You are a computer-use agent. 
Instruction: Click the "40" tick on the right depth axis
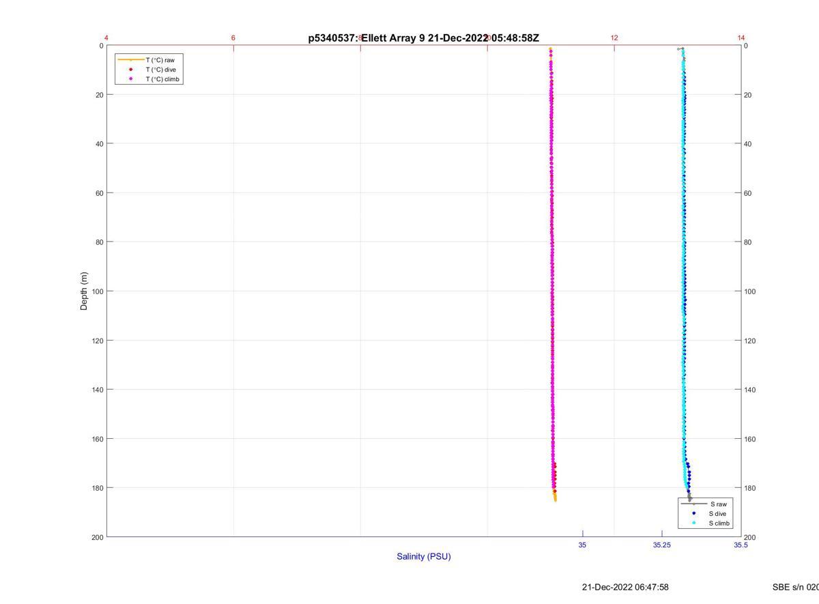coord(748,144)
